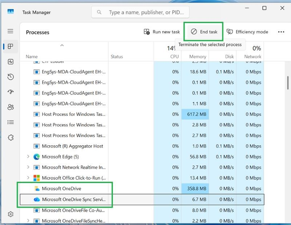This screenshot has width=291, height=225.
Task: Click the Microsoft Edge process icon
Action: [x=37, y=157]
